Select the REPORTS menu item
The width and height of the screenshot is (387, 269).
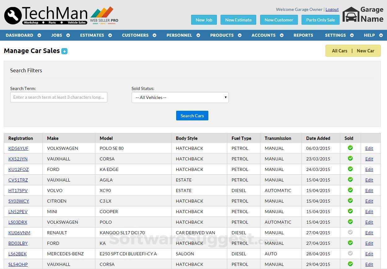coord(303,35)
